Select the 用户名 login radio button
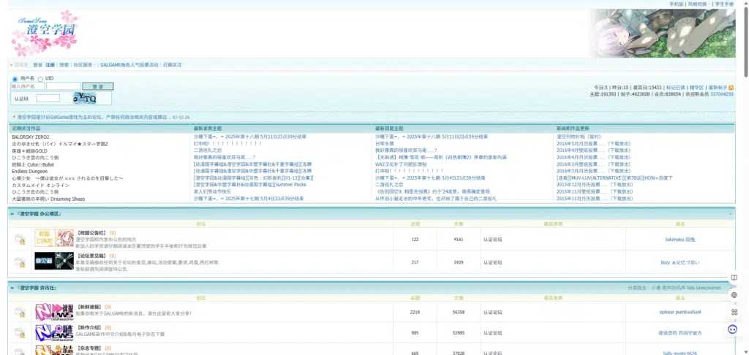749x355 pixels. (15, 78)
